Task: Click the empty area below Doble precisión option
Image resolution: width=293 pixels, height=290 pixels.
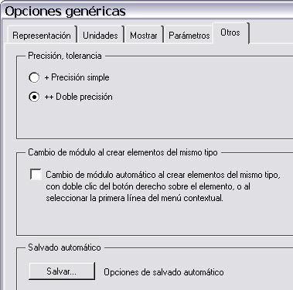Action: [155, 121]
